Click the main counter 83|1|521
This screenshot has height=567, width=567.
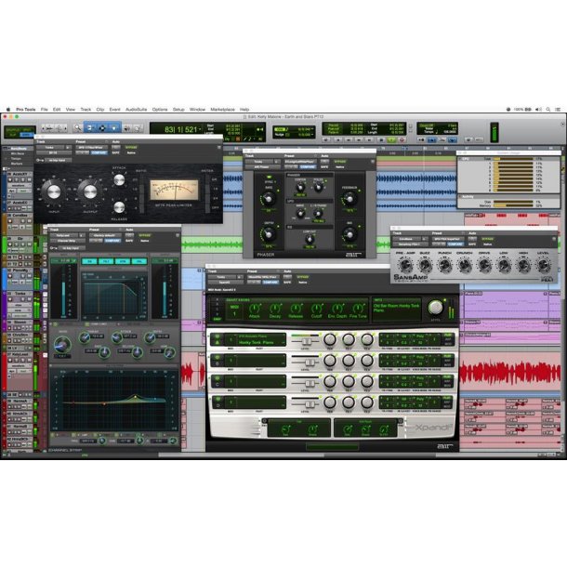[x=181, y=129]
